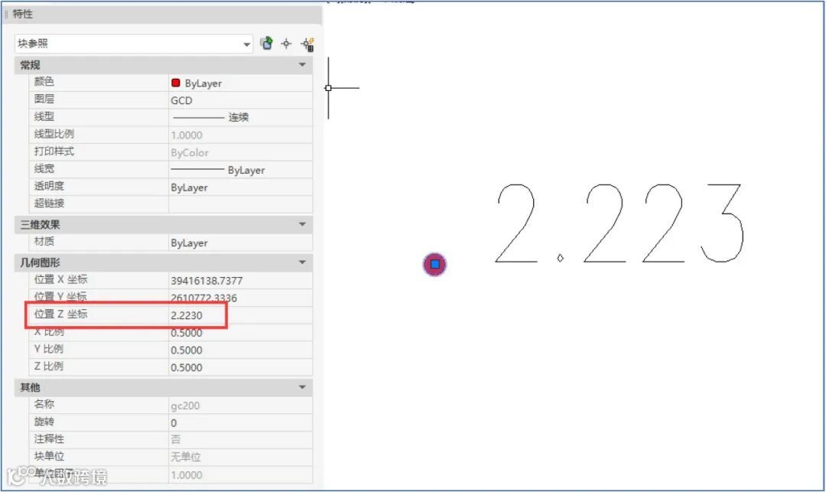The height and width of the screenshot is (492, 826).
Task: Click the 图层 property label
Action: click(44, 99)
